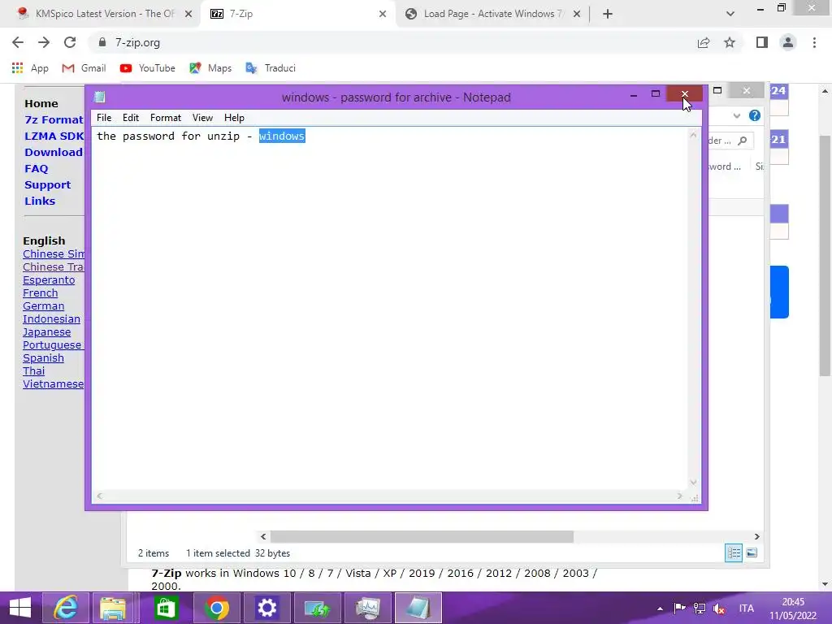
Task: Click the Explorer search magnifier icon
Action: coord(743,141)
